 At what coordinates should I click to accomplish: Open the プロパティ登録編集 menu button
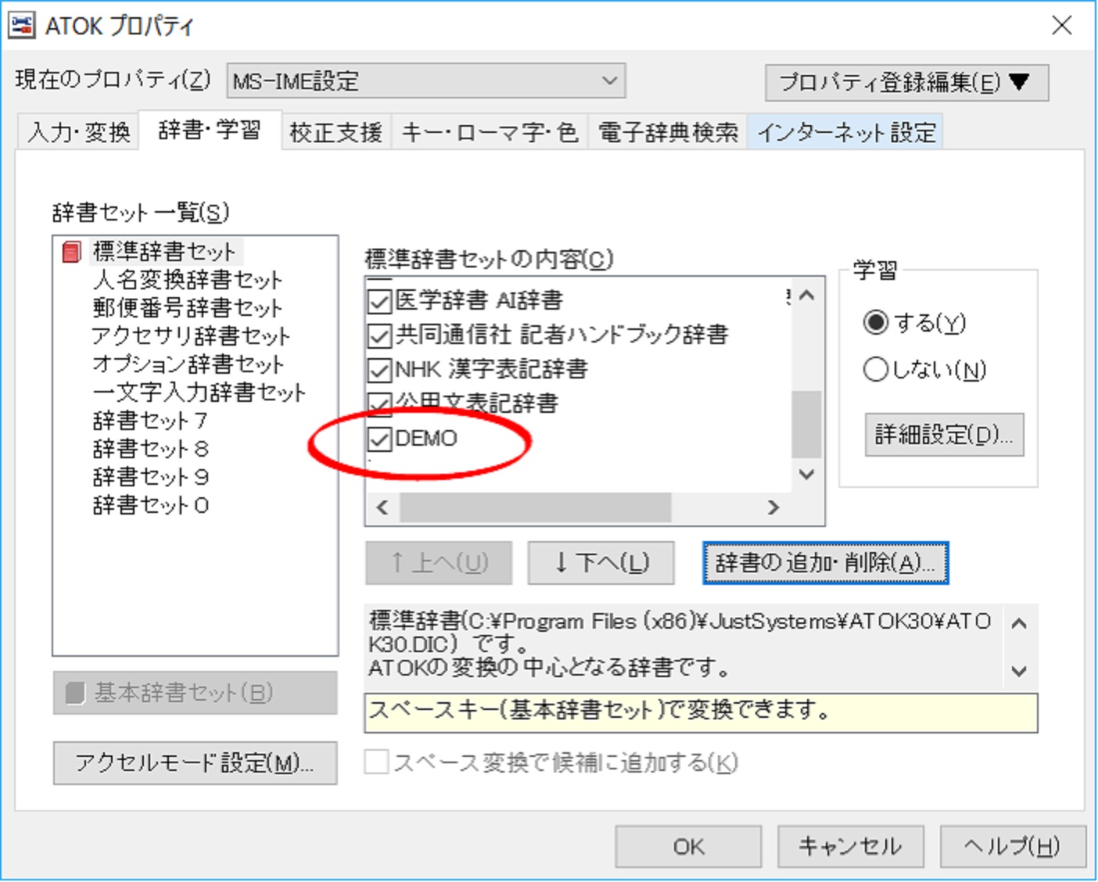coord(906,82)
